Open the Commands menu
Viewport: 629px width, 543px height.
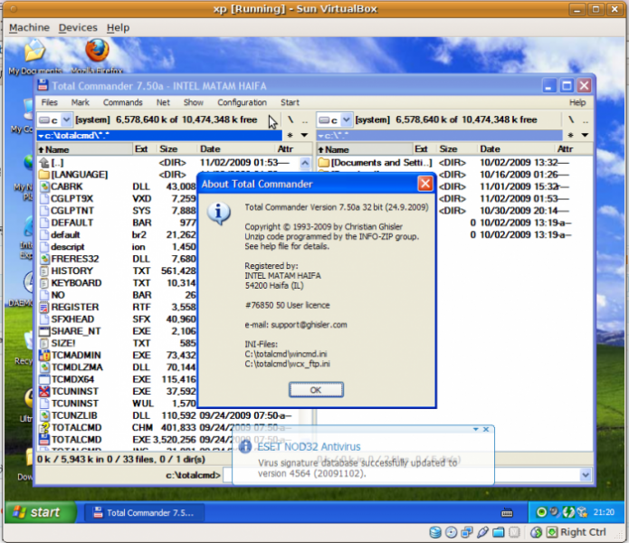[x=123, y=102]
